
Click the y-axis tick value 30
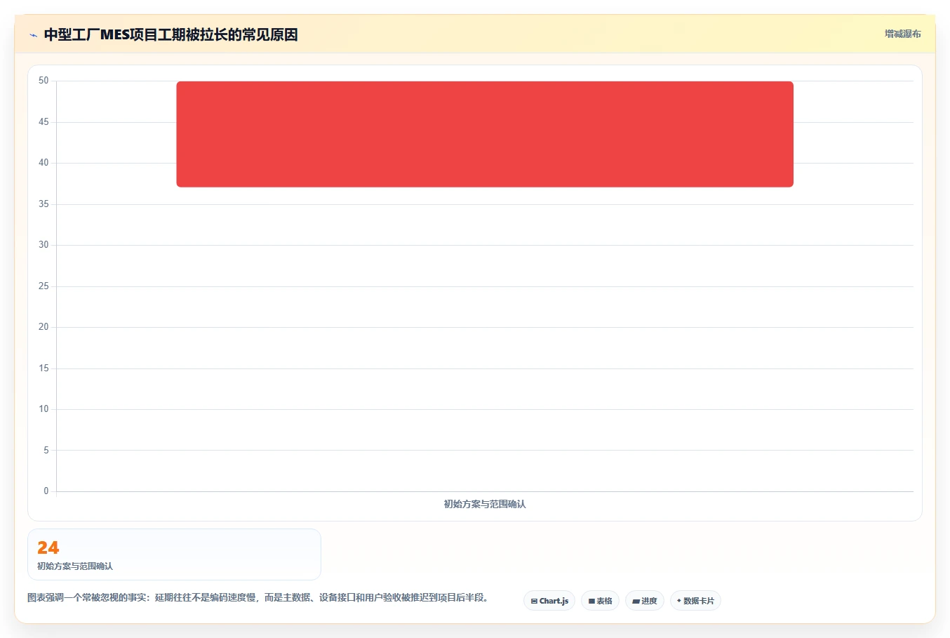coord(44,245)
